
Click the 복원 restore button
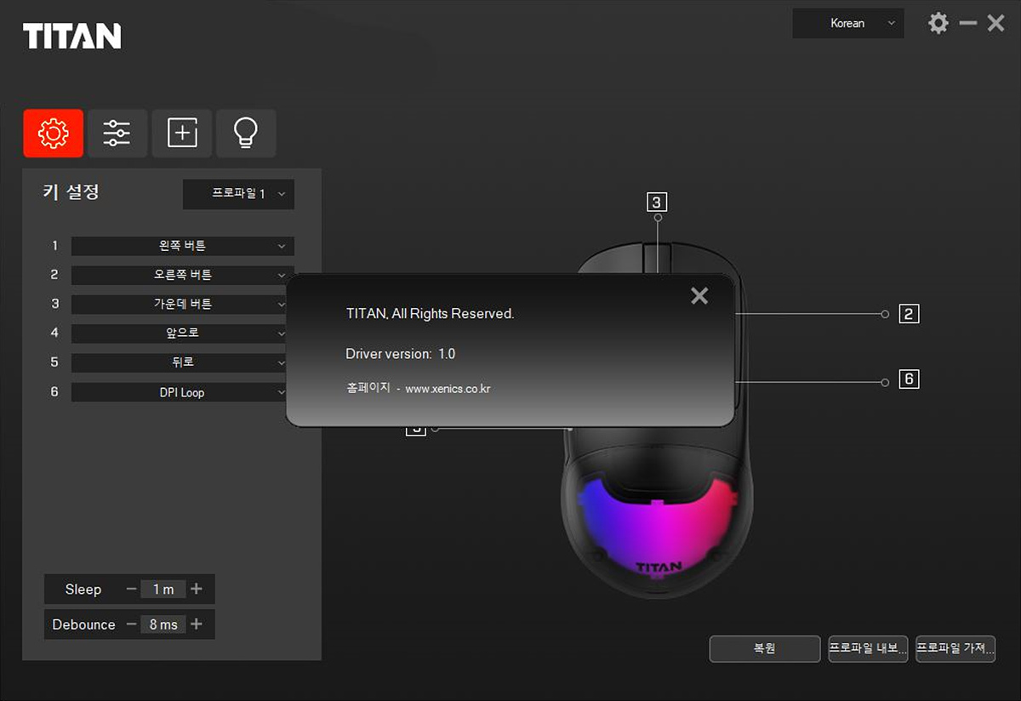765,648
